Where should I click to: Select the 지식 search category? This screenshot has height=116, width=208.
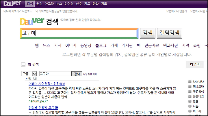click(57, 45)
